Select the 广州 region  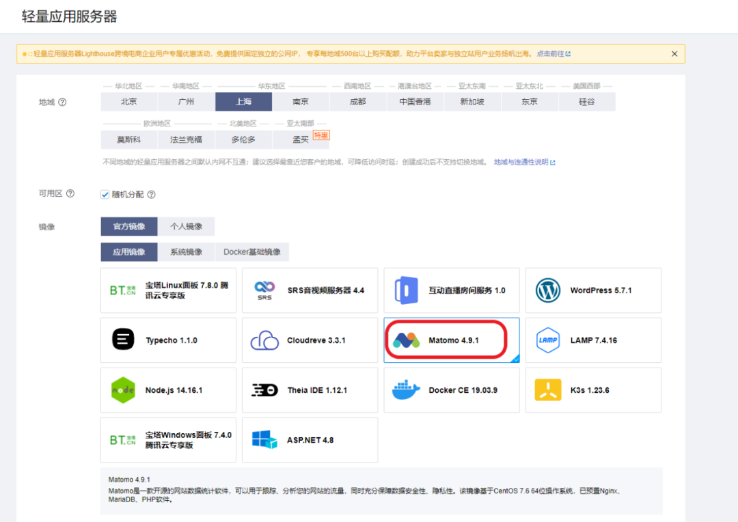[187, 102]
